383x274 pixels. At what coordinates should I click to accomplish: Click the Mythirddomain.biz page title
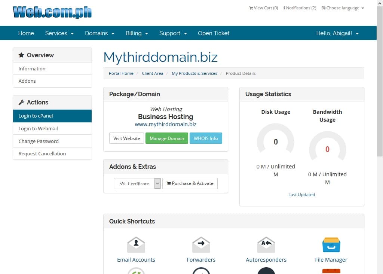click(160, 57)
